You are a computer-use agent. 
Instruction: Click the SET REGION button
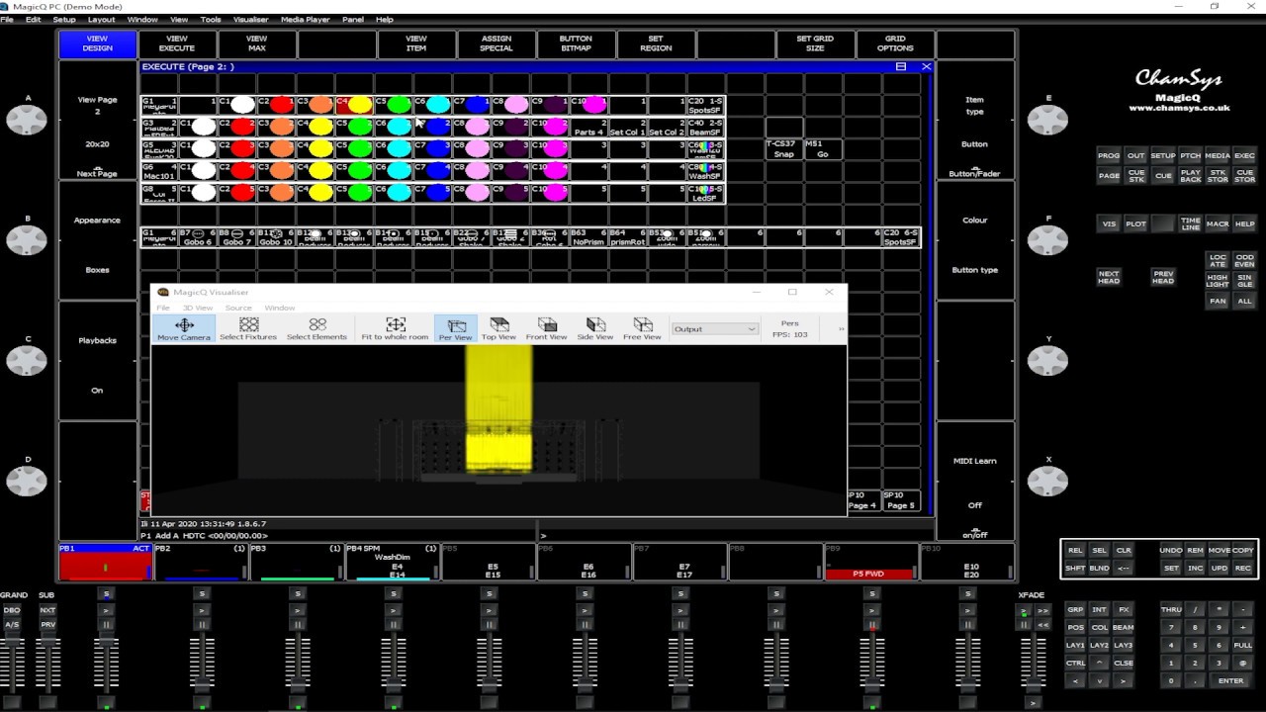[x=656, y=44]
